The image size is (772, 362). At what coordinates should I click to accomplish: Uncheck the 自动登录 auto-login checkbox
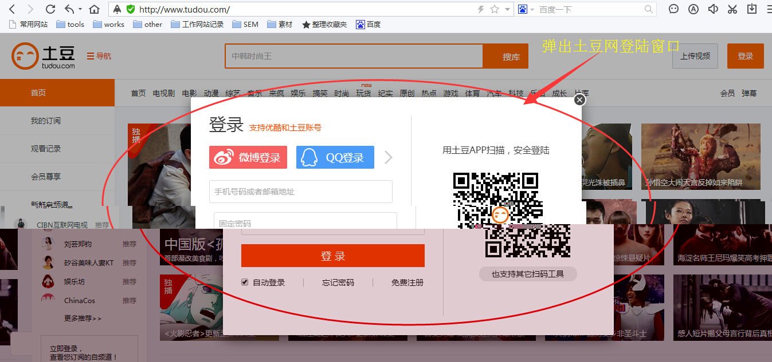coord(245,283)
